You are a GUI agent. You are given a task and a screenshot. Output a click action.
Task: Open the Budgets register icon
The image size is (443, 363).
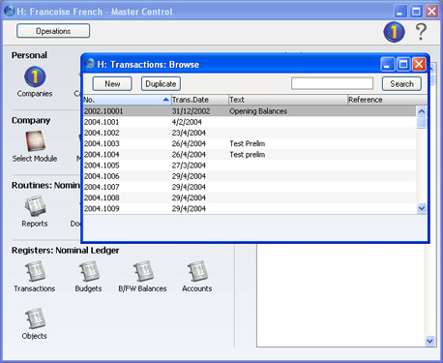(x=89, y=271)
